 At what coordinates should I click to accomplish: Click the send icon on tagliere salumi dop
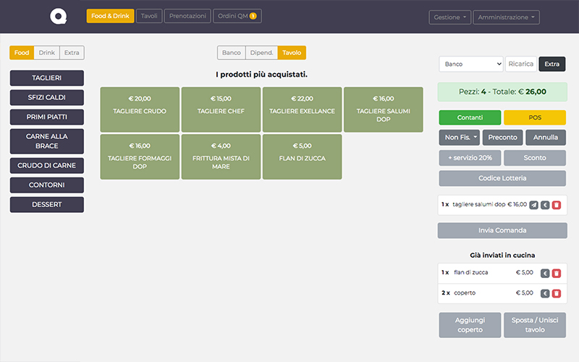[533, 205]
